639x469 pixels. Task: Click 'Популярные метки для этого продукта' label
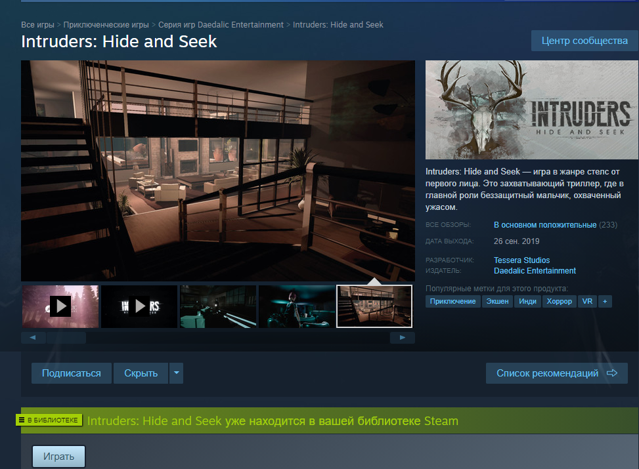click(x=496, y=289)
